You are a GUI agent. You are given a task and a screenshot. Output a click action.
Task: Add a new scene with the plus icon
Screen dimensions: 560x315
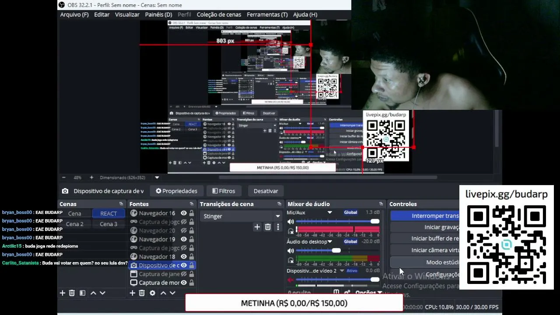[62, 293]
